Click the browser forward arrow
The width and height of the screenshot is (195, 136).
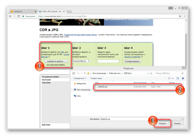pos(15,16)
